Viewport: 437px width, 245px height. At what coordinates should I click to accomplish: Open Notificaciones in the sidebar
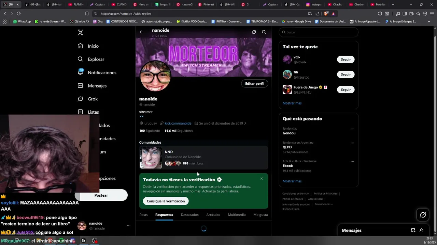[97, 72]
